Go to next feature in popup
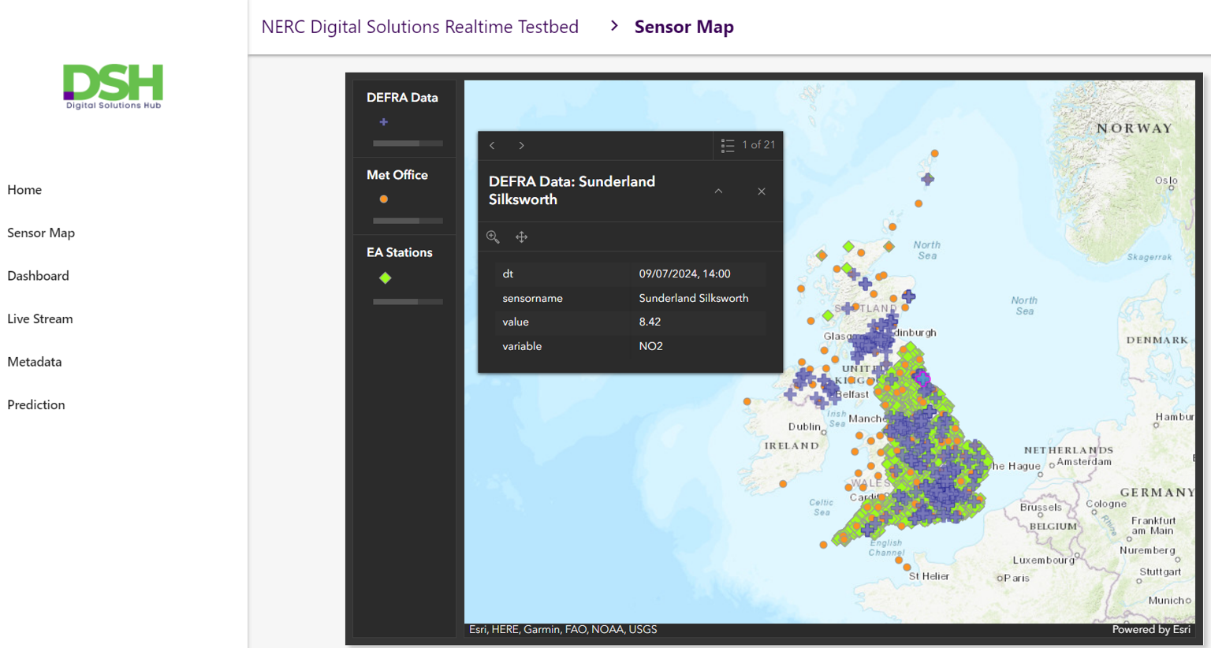 [x=521, y=145]
